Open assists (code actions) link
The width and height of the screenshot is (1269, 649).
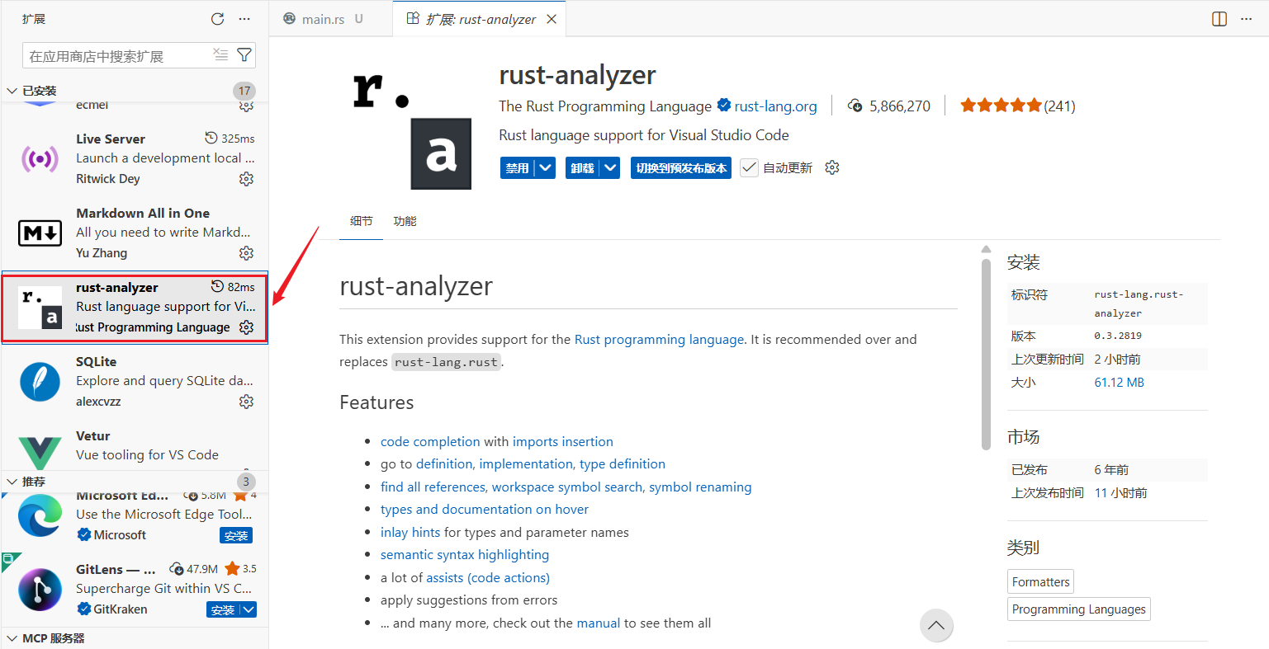(x=488, y=578)
